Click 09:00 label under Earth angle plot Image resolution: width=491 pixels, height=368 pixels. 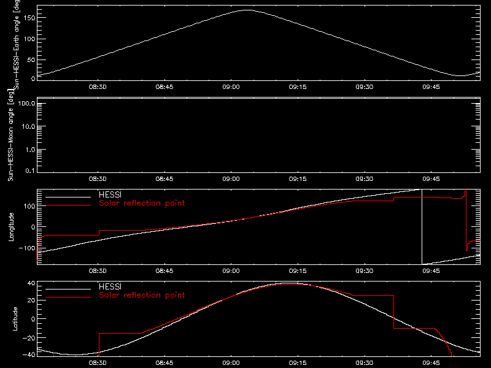click(x=231, y=87)
